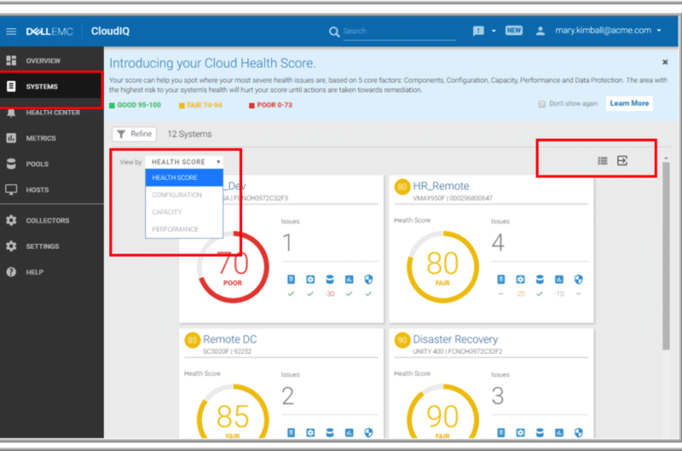Click HR_Remote issues count 4
Screen dimensions: 682x451
498,243
